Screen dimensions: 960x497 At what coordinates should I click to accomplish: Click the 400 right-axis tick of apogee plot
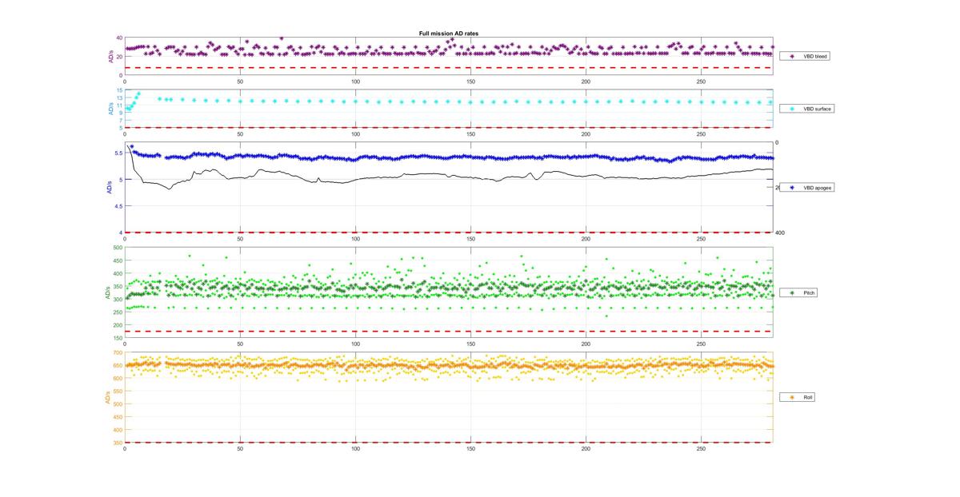(780, 233)
